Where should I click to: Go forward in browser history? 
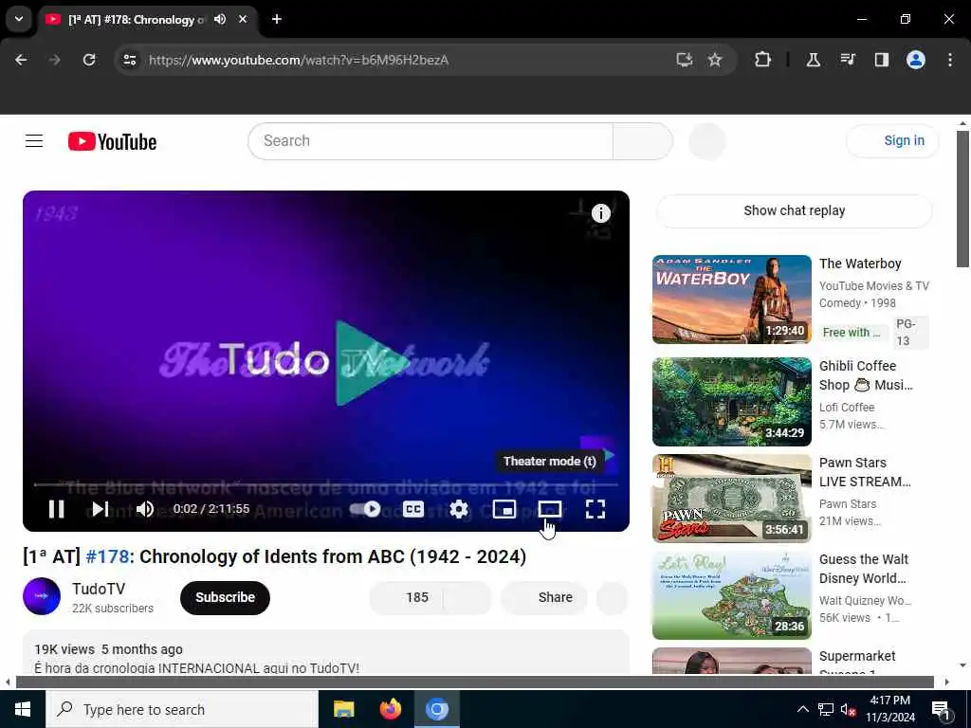[x=54, y=60]
